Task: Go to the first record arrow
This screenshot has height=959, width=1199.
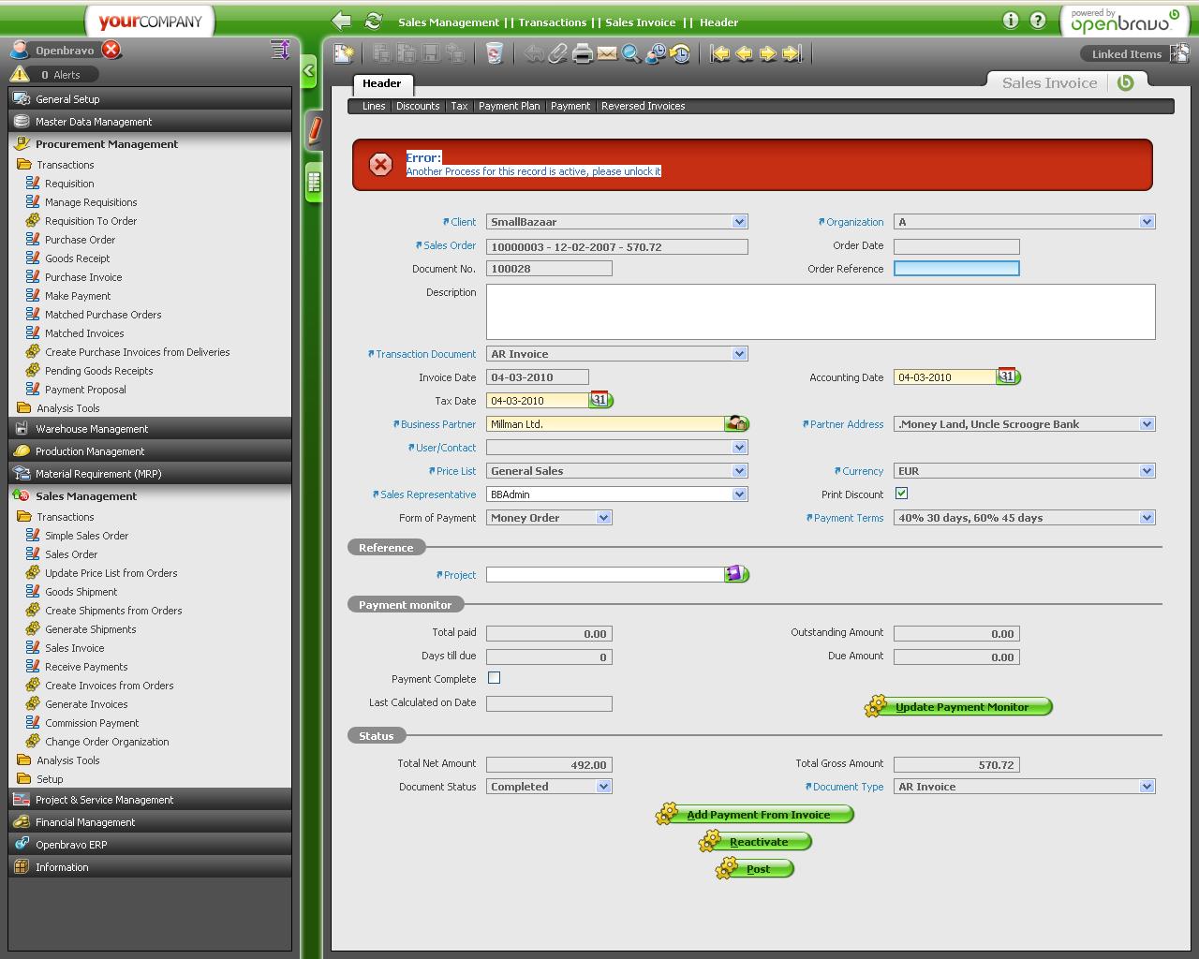Action: coord(720,54)
